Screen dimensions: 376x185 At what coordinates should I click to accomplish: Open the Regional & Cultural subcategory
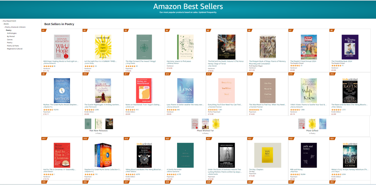pyautogui.click(x=15, y=49)
